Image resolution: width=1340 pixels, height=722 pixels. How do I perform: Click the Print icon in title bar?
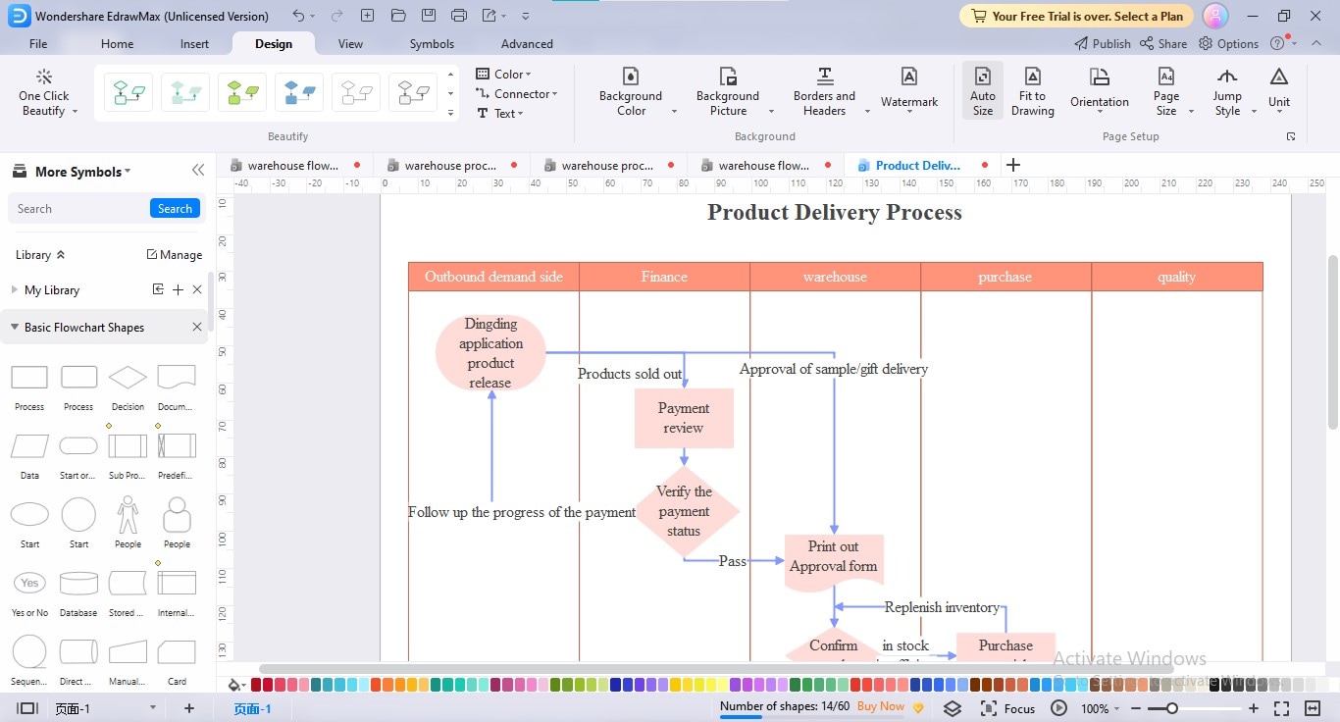pos(459,16)
